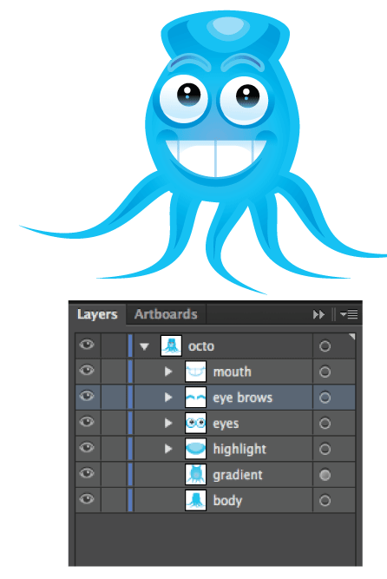
Task: Expand the mouth sublayer triangle
Action: coord(168,372)
